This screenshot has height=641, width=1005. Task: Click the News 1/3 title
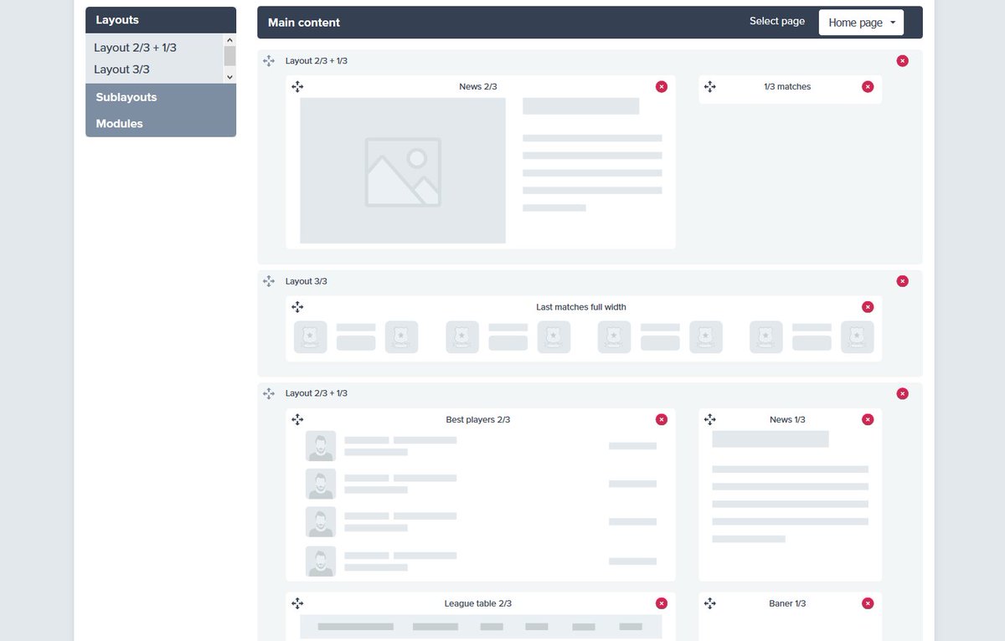point(787,419)
